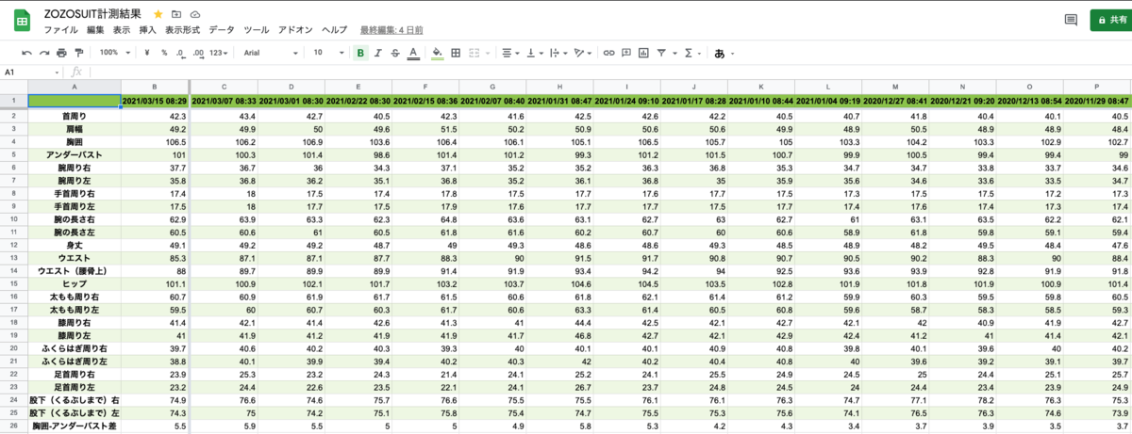Select cell ヒップ in column A
This screenshot has width=1132, height=434.
tap(75, 282)
